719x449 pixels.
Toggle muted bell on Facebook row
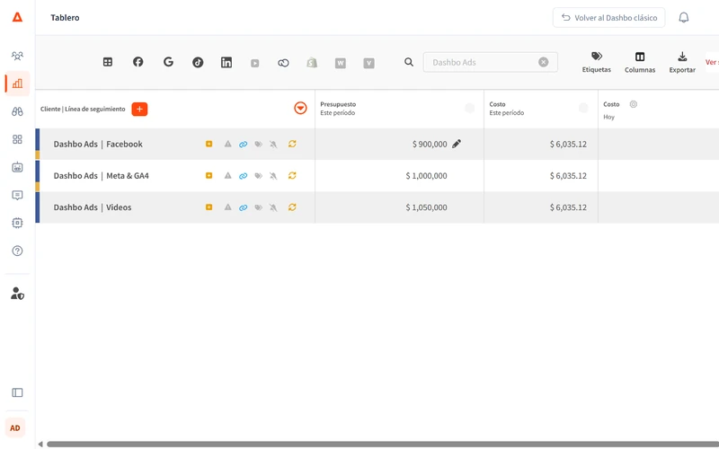[273, 145]
